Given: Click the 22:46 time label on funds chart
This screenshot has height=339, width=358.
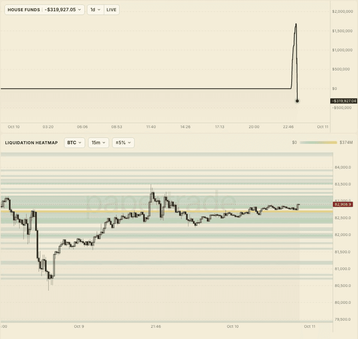Looking at the screenshot, I should pos(288,127).
